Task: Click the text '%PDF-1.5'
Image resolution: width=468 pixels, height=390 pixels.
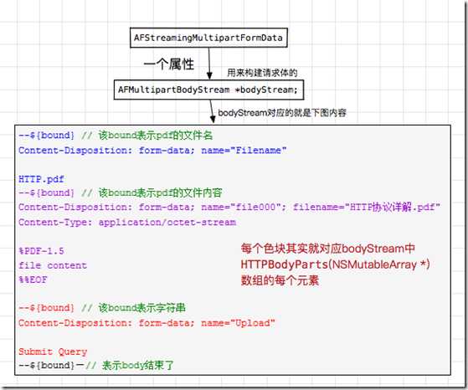Action: (41, 251)
